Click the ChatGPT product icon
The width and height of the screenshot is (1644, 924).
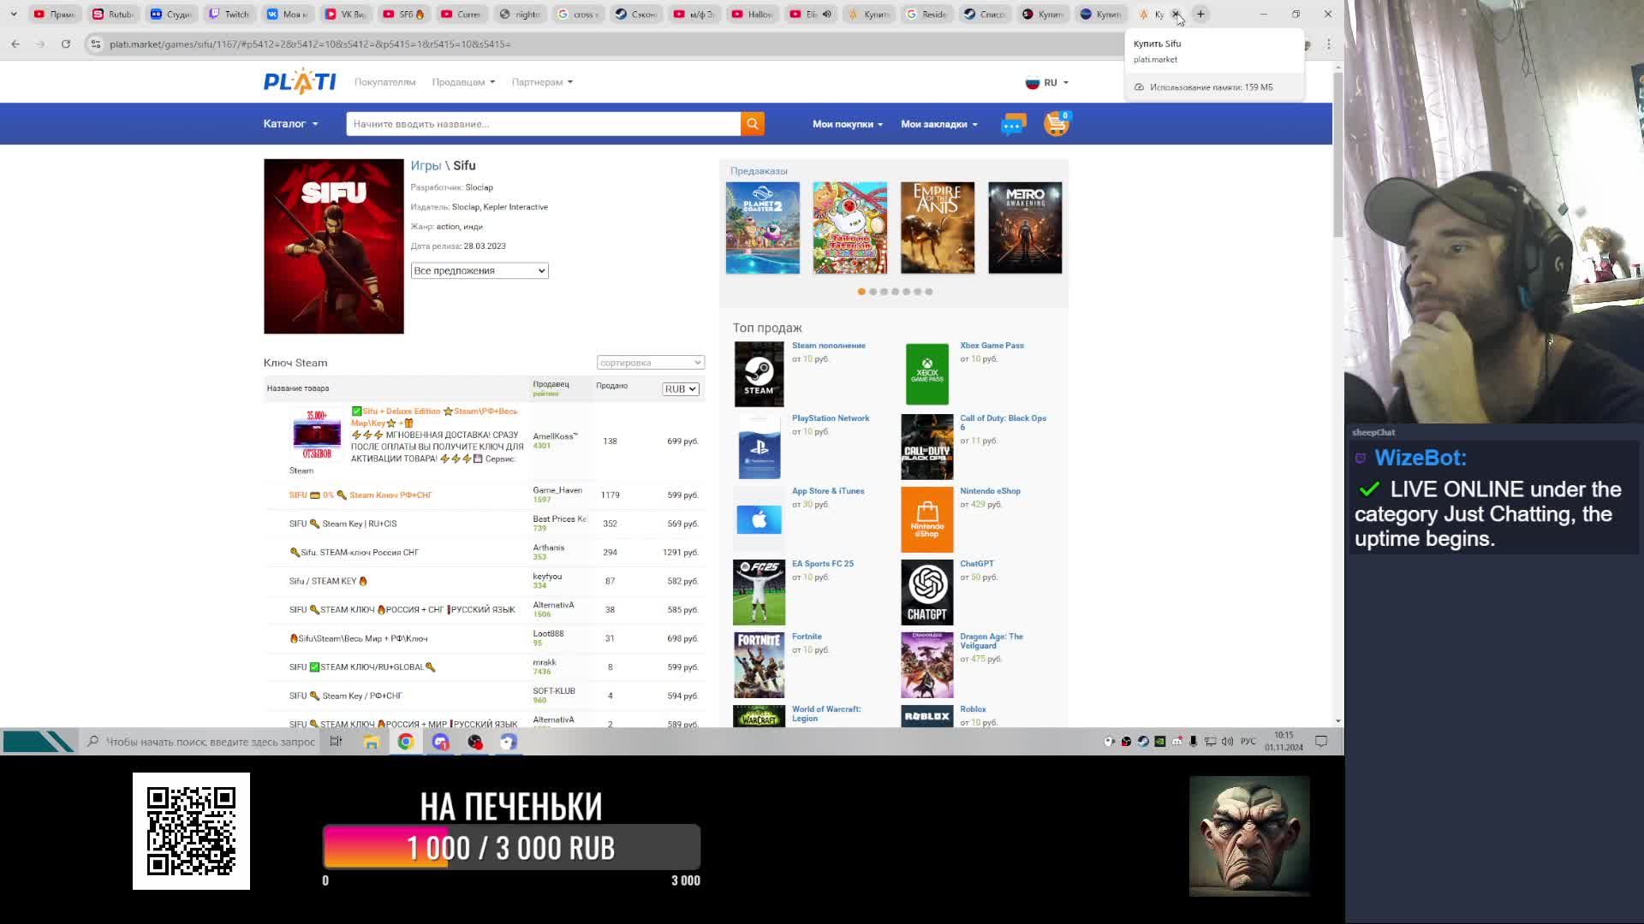click(926, 592)
